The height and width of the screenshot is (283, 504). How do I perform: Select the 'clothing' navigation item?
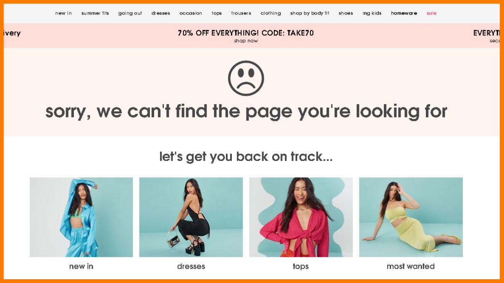[270, 13]
